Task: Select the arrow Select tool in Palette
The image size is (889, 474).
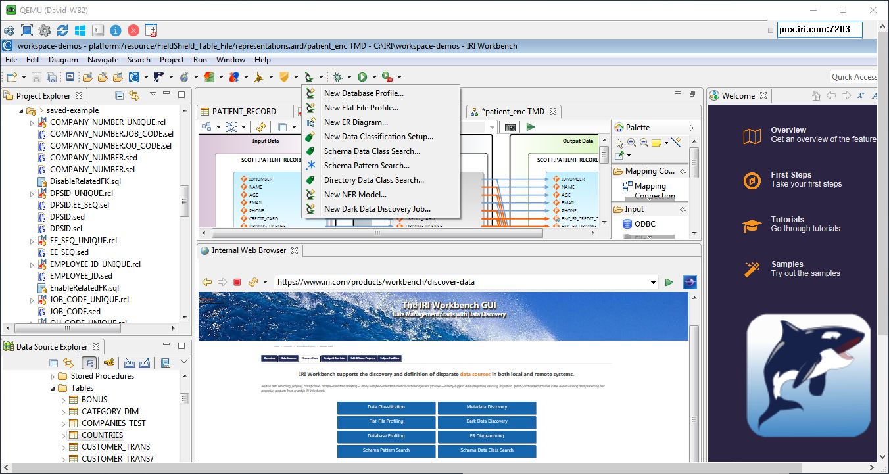Action: [x=619, y=142]
